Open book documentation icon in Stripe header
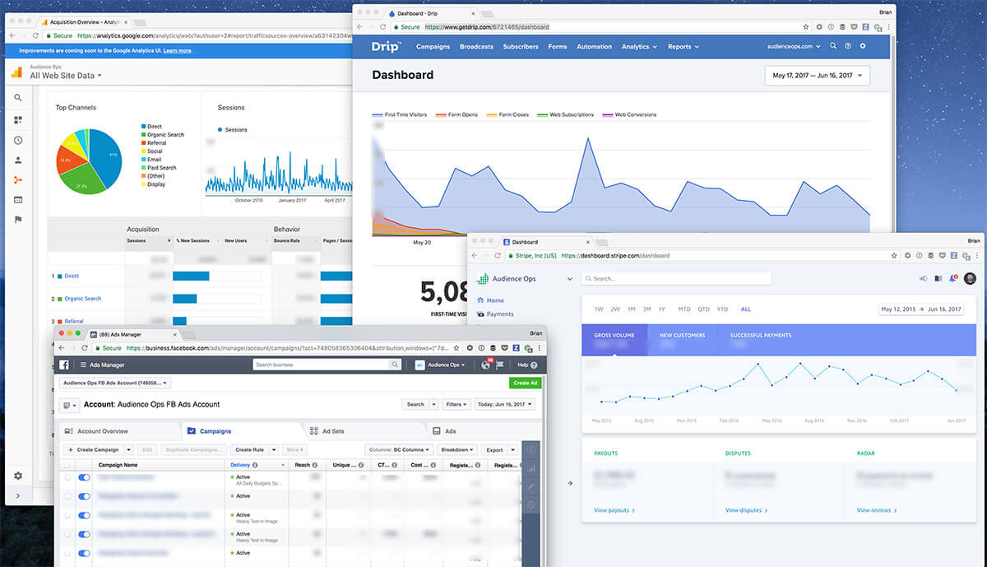 pos(938,279)
